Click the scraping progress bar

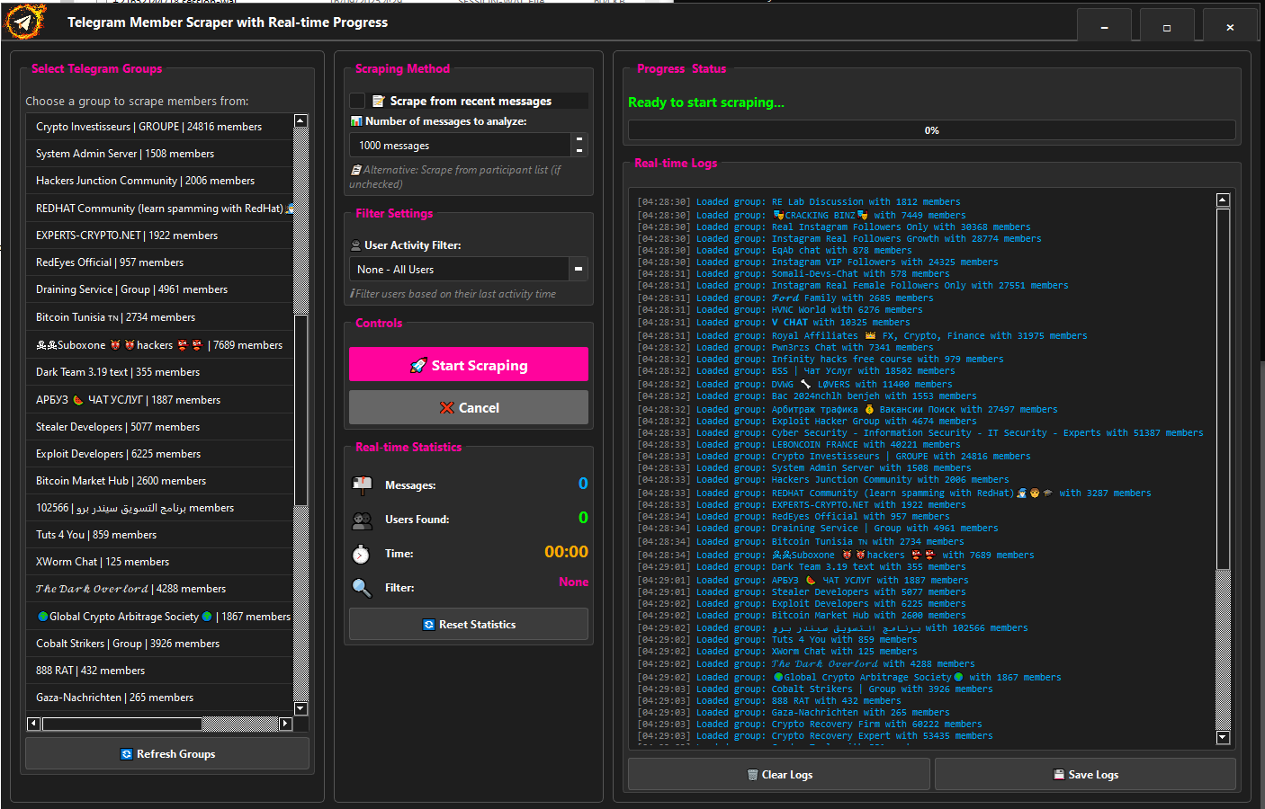coord(931,130)
